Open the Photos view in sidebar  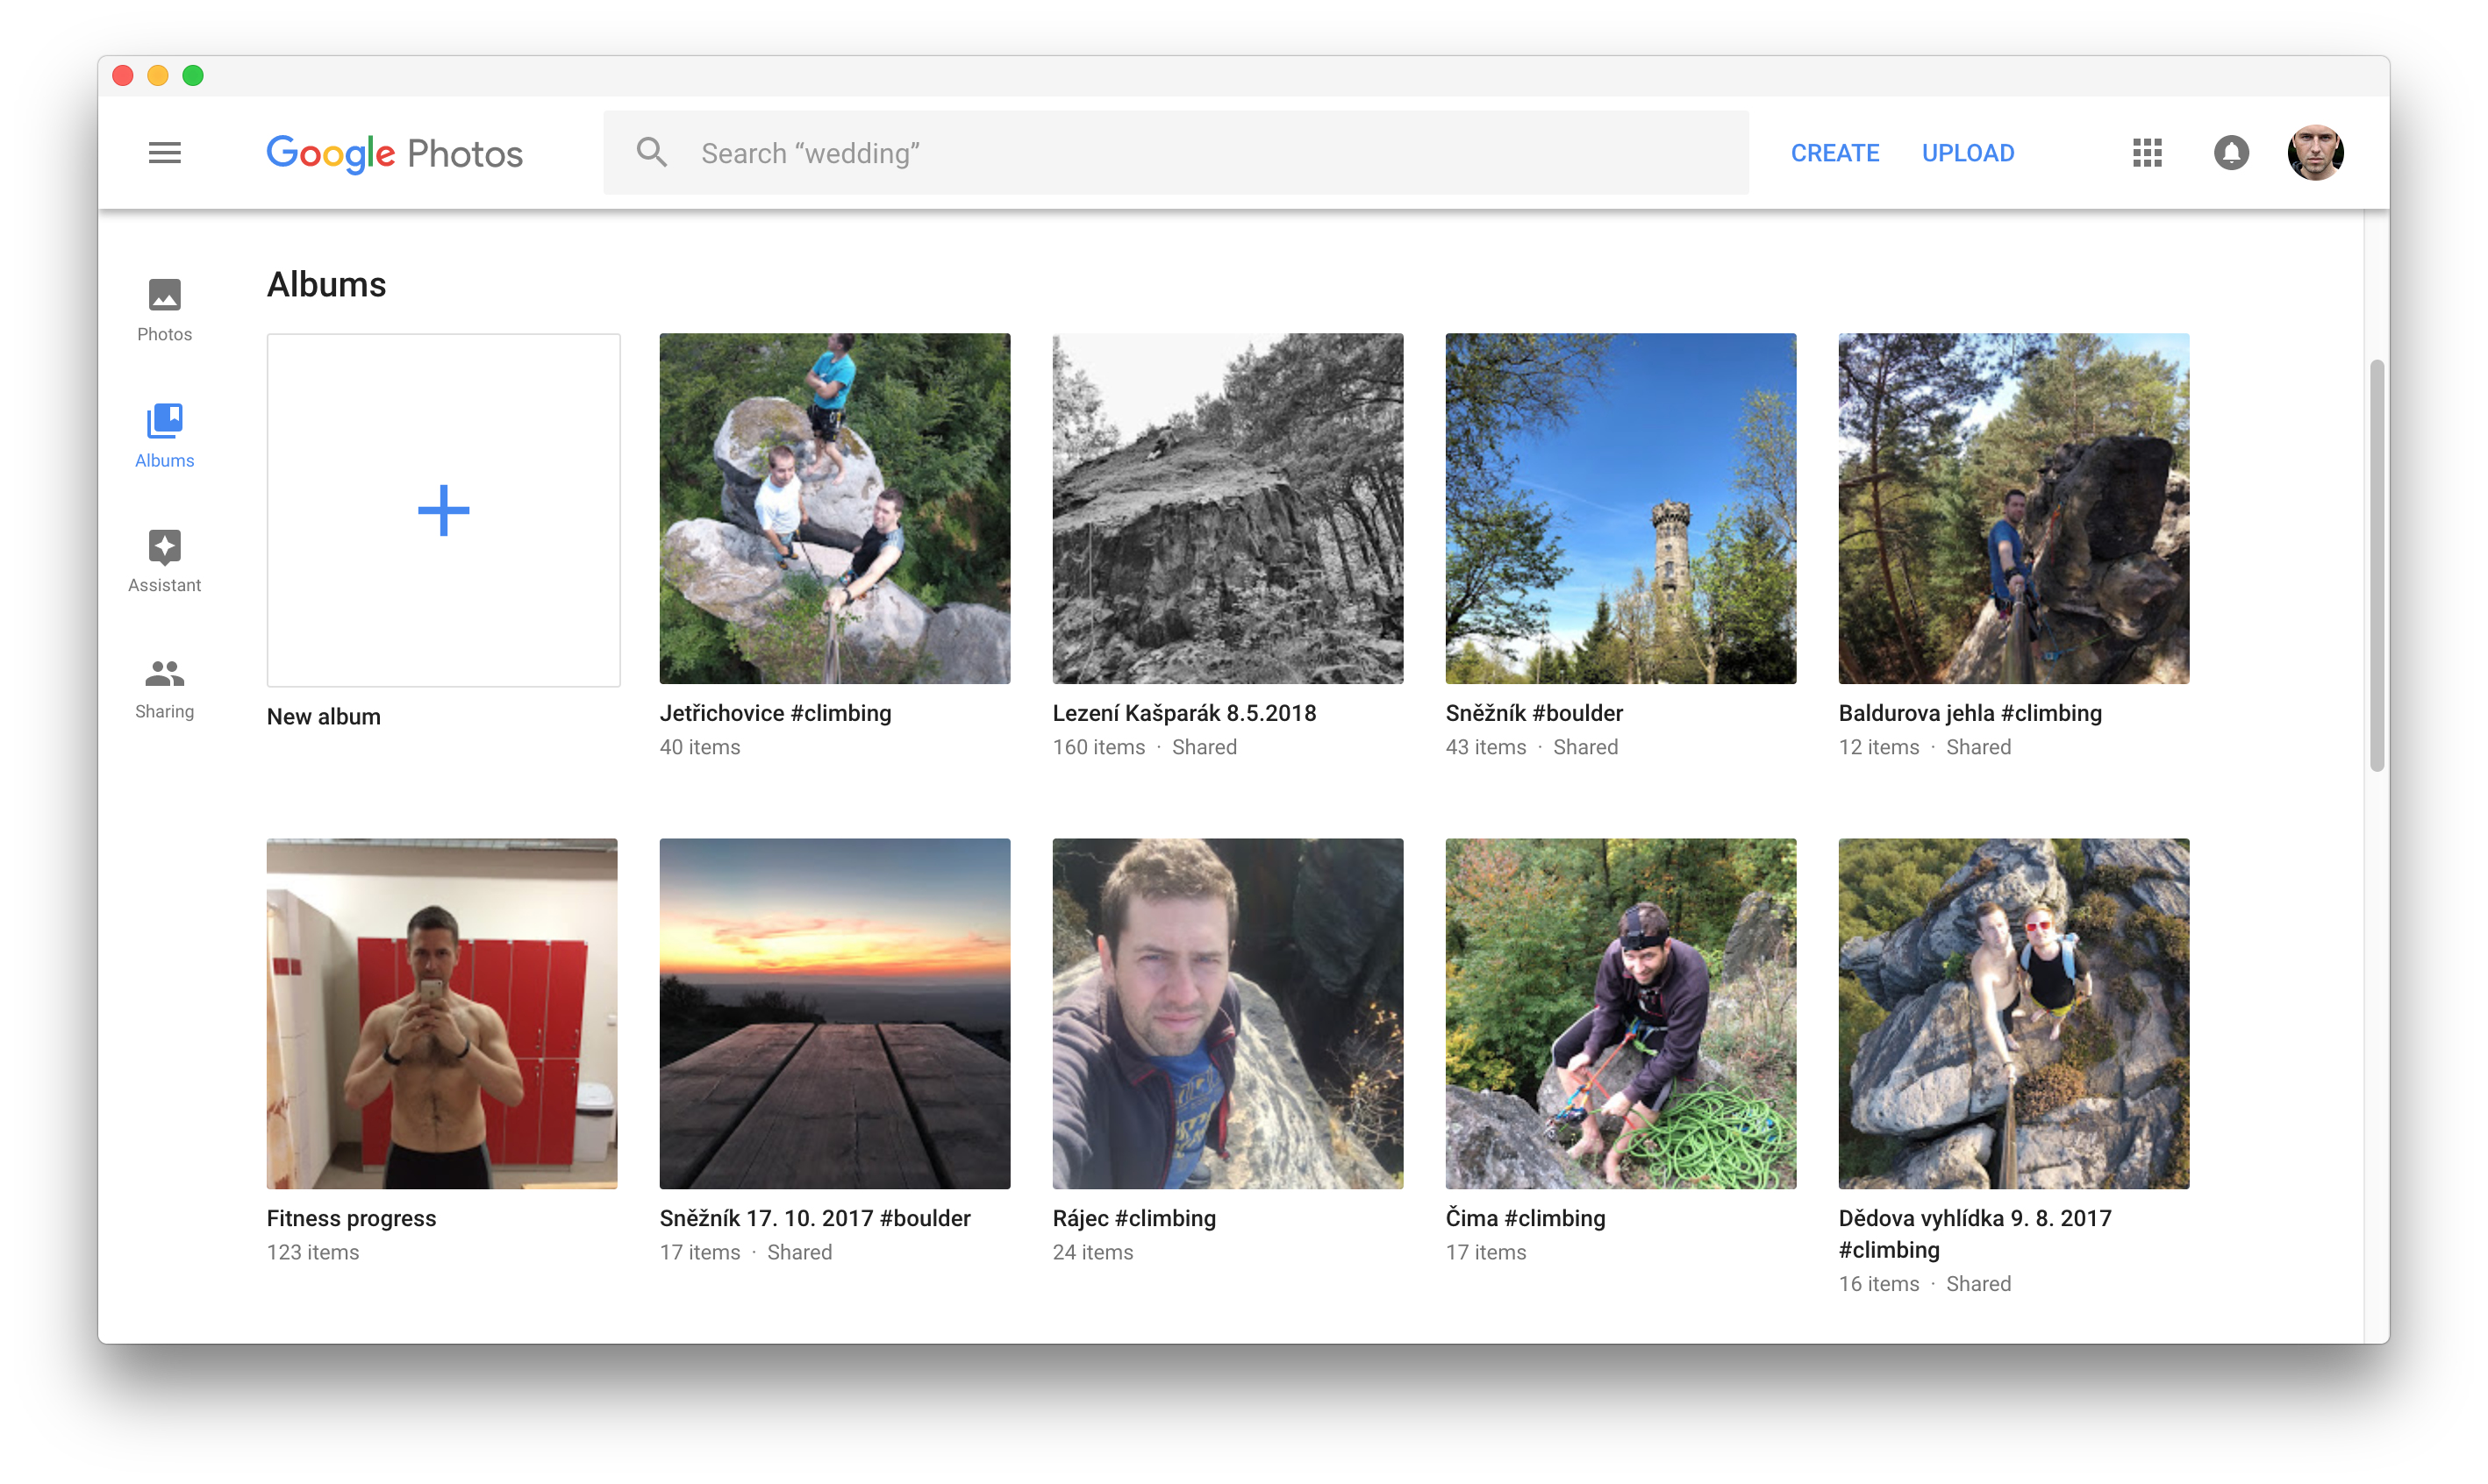pyautogui.click(x=164, y=307)
